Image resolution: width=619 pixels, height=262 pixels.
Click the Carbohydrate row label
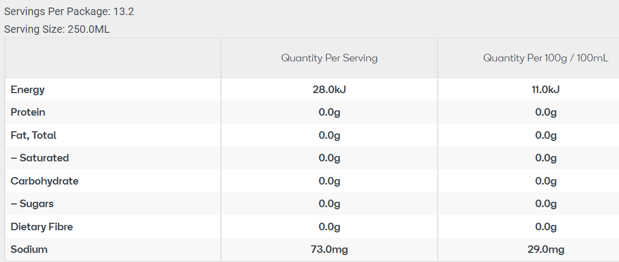pyautogui.click(x=45, y=181)
